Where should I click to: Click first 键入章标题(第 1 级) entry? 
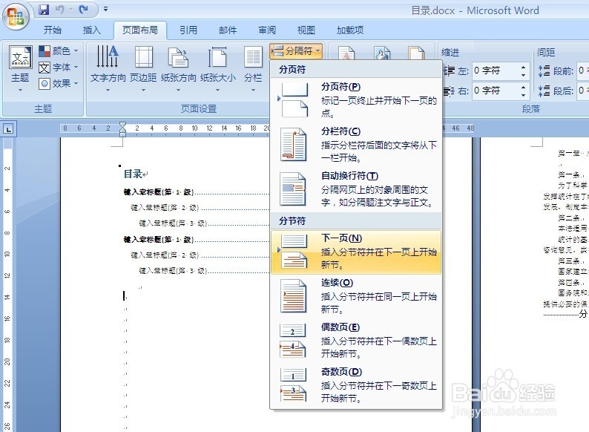pos(159,192)
